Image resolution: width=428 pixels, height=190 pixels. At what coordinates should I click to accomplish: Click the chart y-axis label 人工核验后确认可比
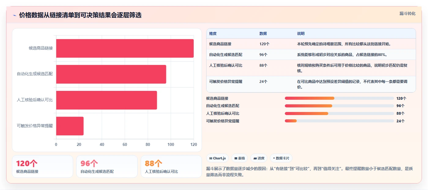[x=35, y=100]
